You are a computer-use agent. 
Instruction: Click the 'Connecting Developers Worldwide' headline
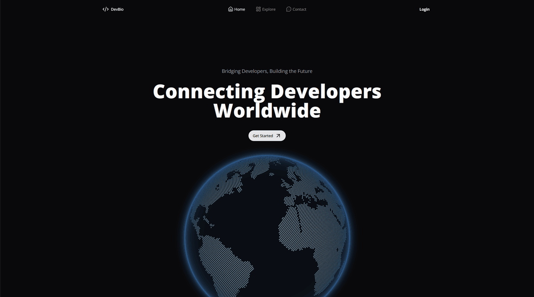pyautogui.click(x=267, y=100)
